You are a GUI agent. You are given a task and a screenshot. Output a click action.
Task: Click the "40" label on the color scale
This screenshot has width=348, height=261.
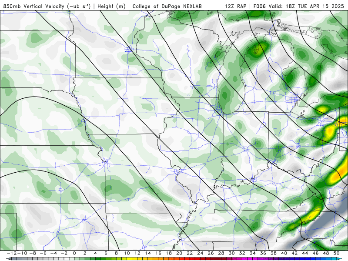coord(284,253)
